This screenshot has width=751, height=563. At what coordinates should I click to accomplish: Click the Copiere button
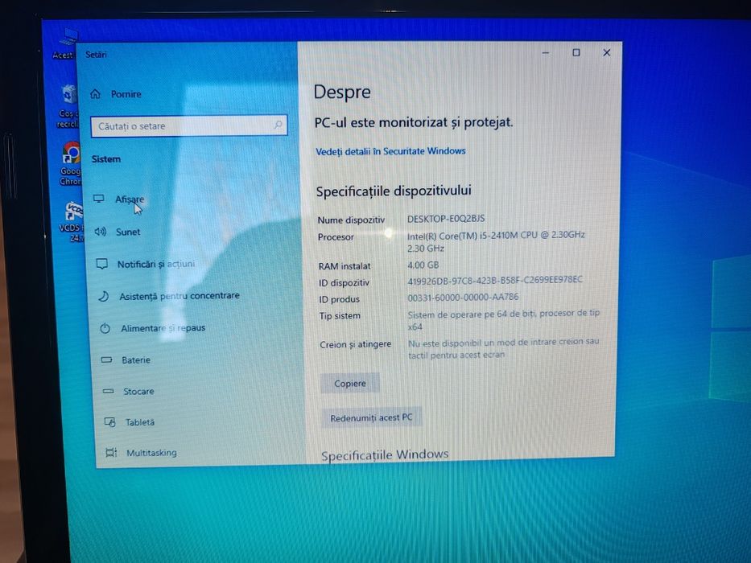coord(349,384)
